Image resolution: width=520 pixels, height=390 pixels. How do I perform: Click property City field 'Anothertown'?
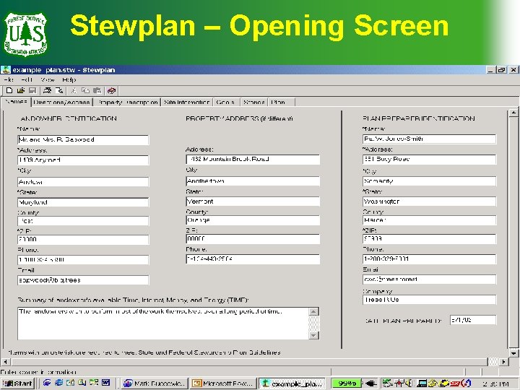coord(253,181)
